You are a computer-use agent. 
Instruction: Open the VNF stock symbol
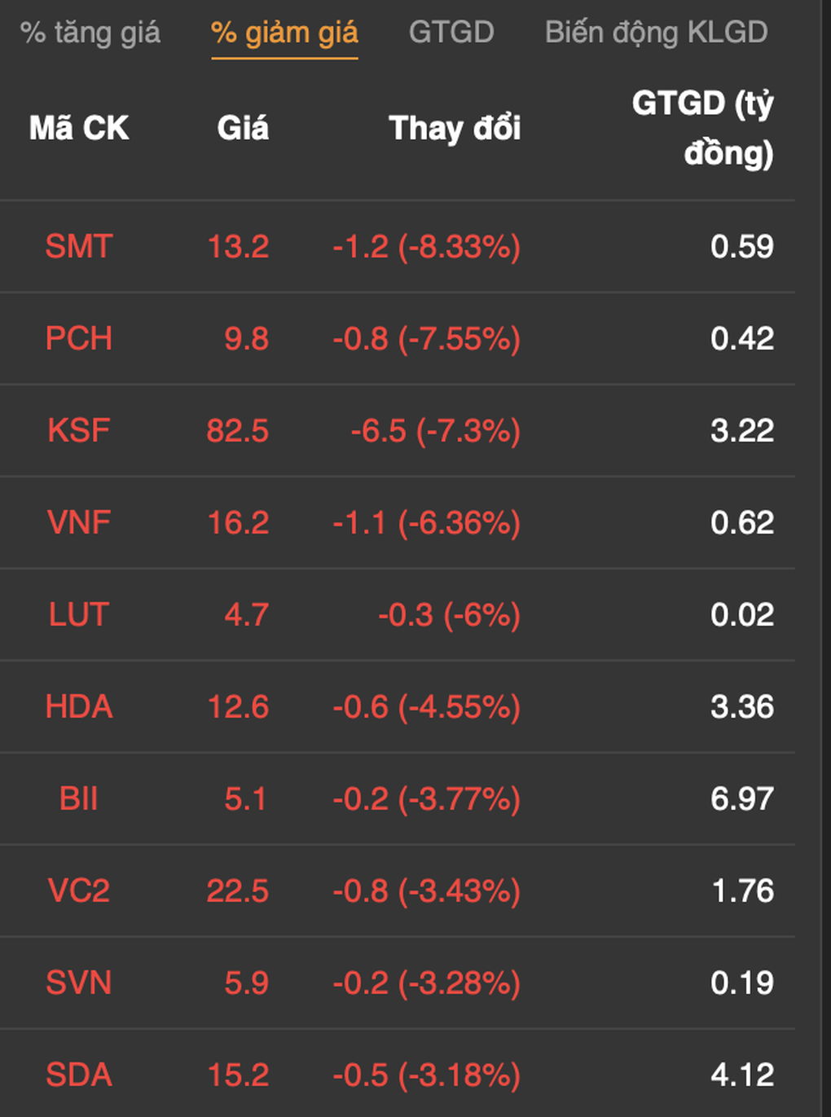coord(78,522)
